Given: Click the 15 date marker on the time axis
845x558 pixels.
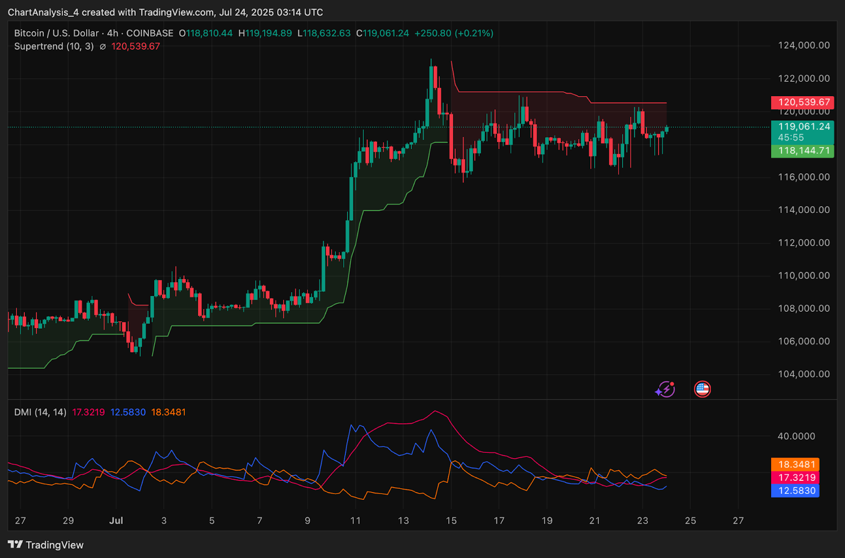Looking at the screenshot, I should click(451, 520).
